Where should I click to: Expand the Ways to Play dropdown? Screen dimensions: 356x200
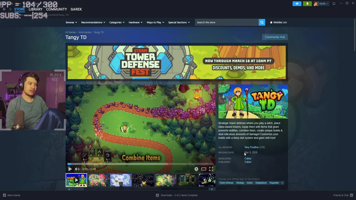pos(155,22)
